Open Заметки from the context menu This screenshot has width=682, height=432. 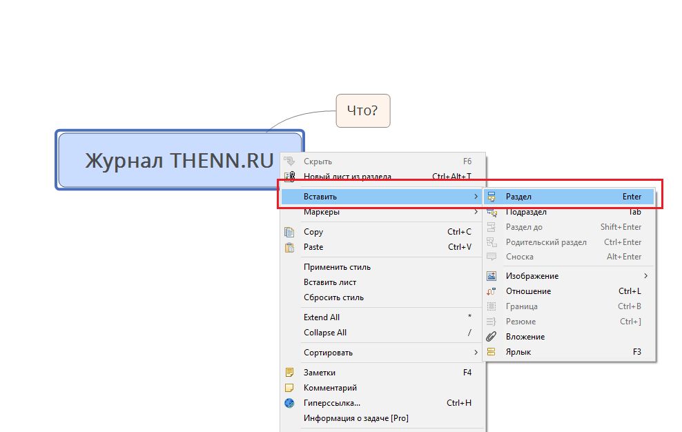[x=382, y=373]
